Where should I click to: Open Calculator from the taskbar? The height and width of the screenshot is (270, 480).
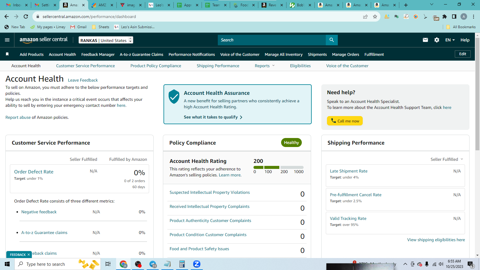tap(182, 264)
